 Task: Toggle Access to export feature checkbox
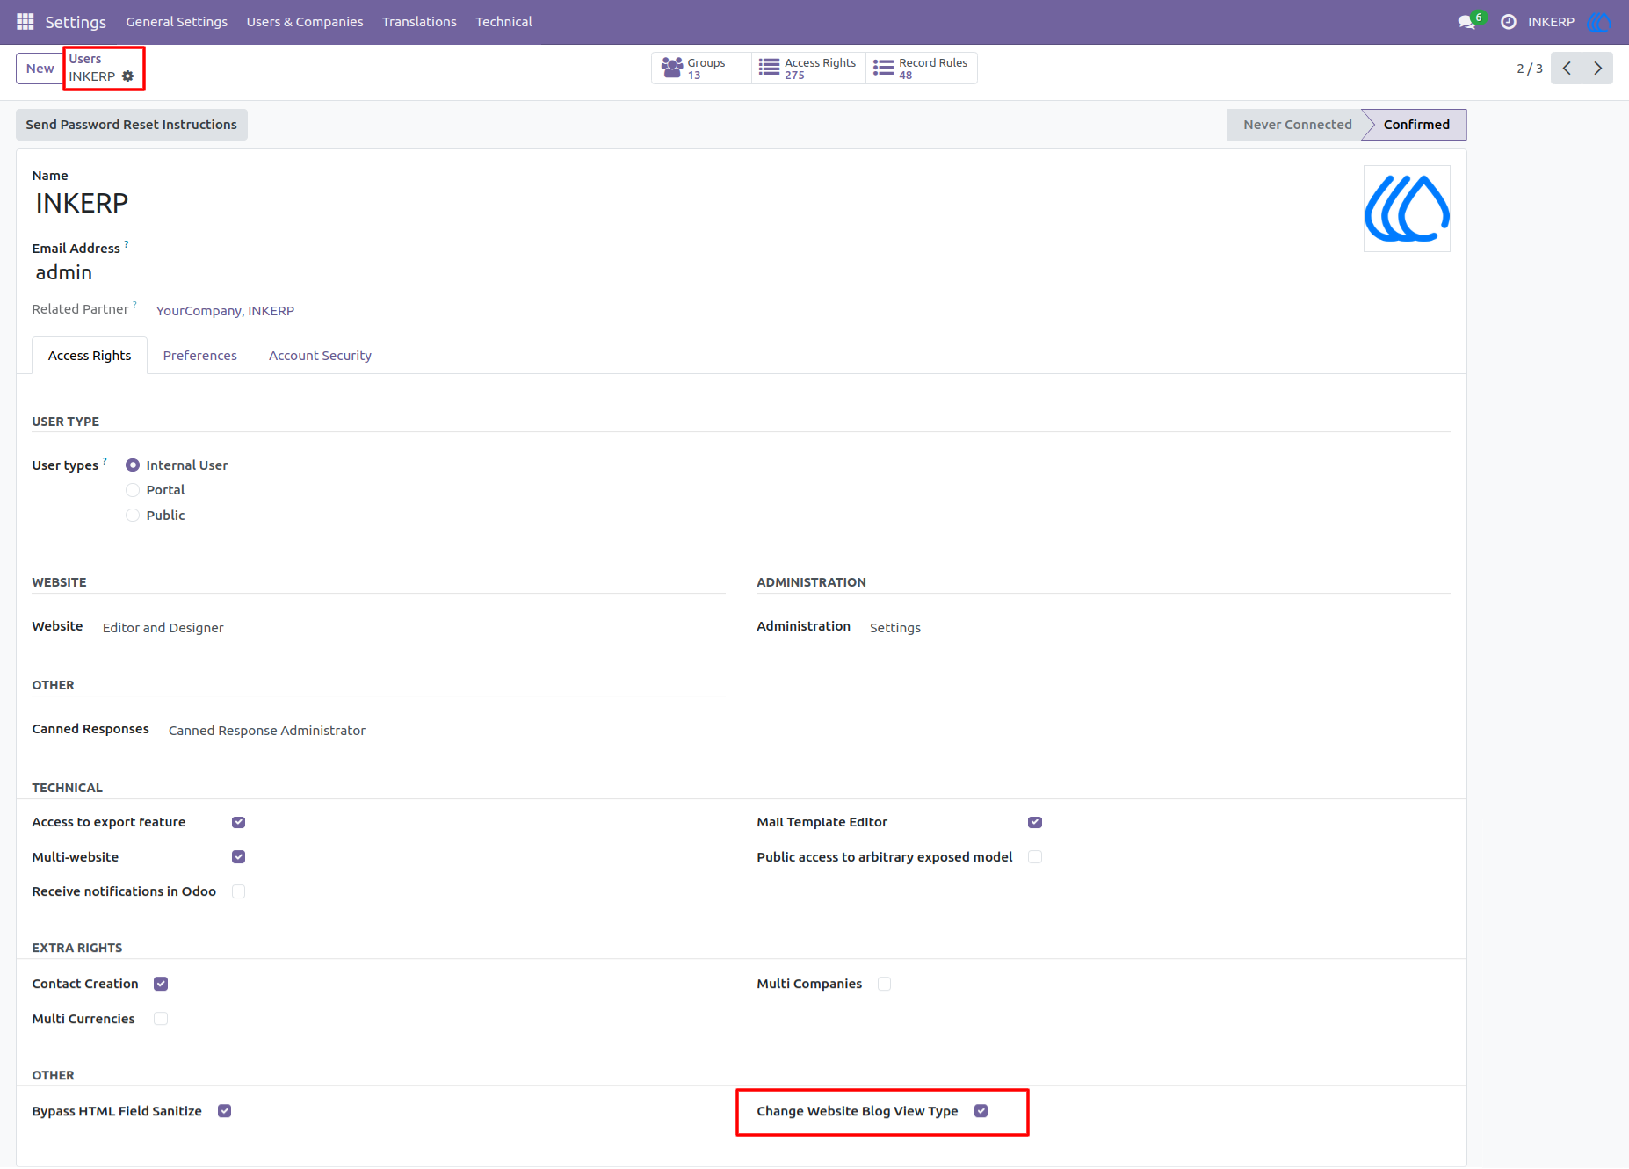(x=239, y=822)
